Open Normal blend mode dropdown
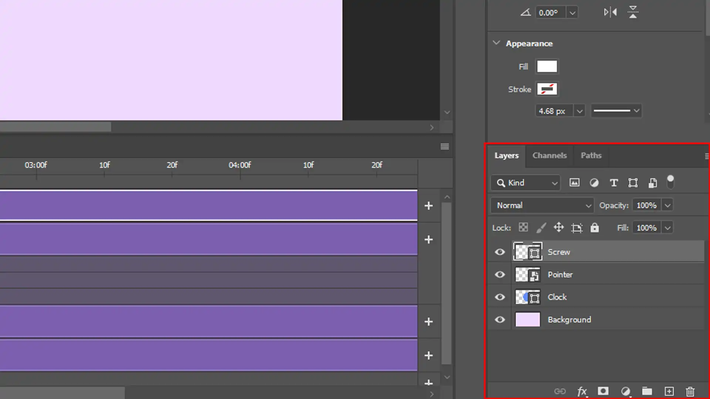710x399 pixels. click(x=542, y=205)
